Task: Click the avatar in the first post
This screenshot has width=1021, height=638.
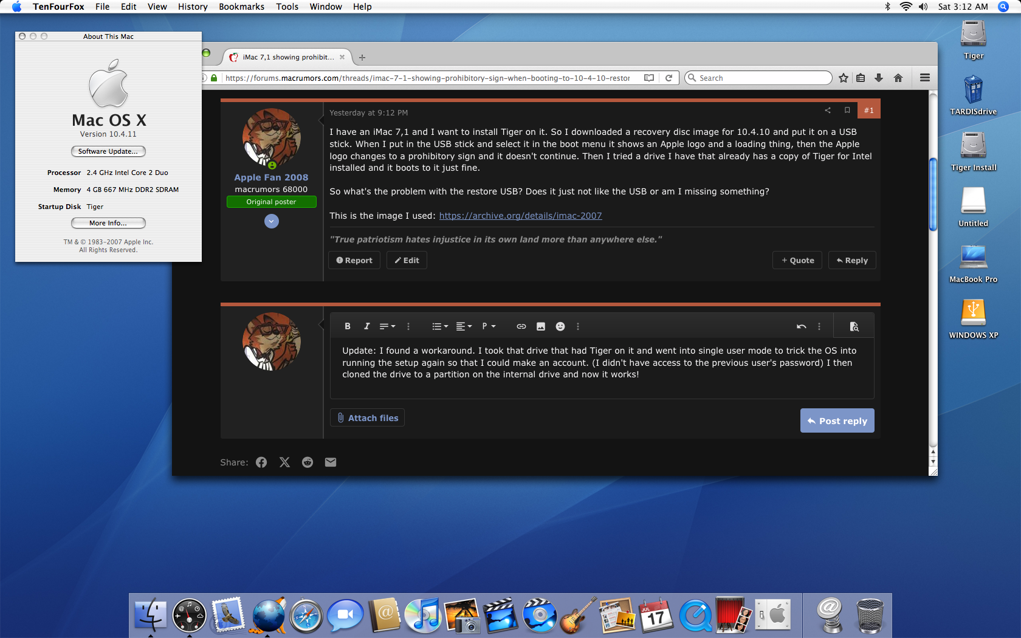Action: [x=272, y=138]
